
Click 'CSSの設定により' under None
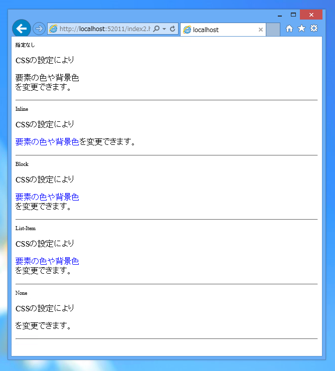(x=45, y=308)
